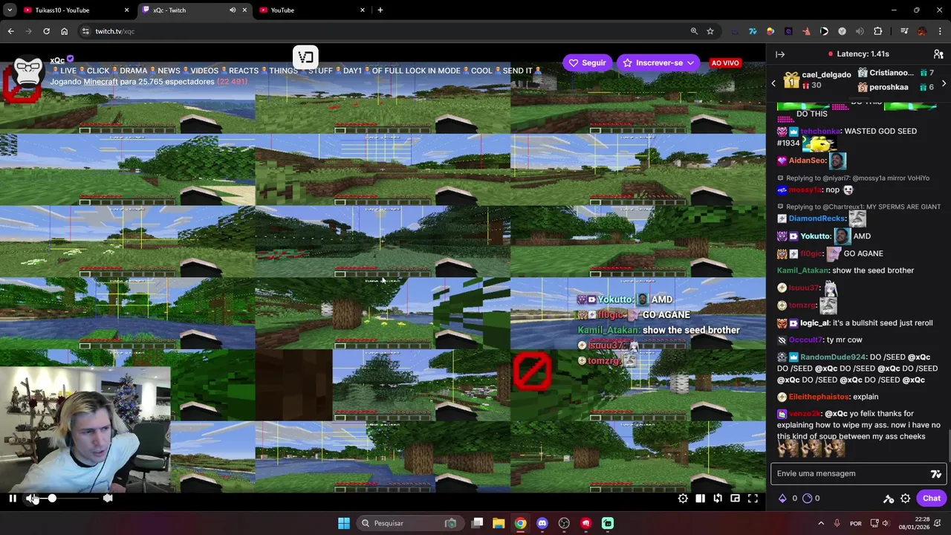951x535 pixels.
Task: Open the chat community users icon
Action: click(x=938, y=54)
